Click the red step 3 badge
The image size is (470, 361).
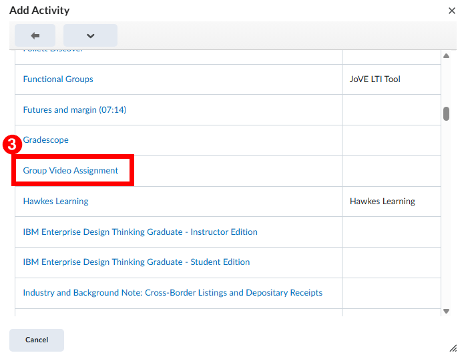[x=11, y=144]
